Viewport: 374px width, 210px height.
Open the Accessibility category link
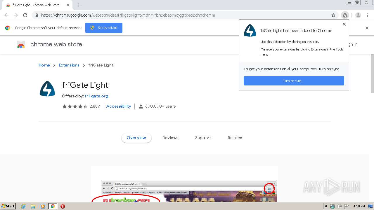tap(119, 106)
